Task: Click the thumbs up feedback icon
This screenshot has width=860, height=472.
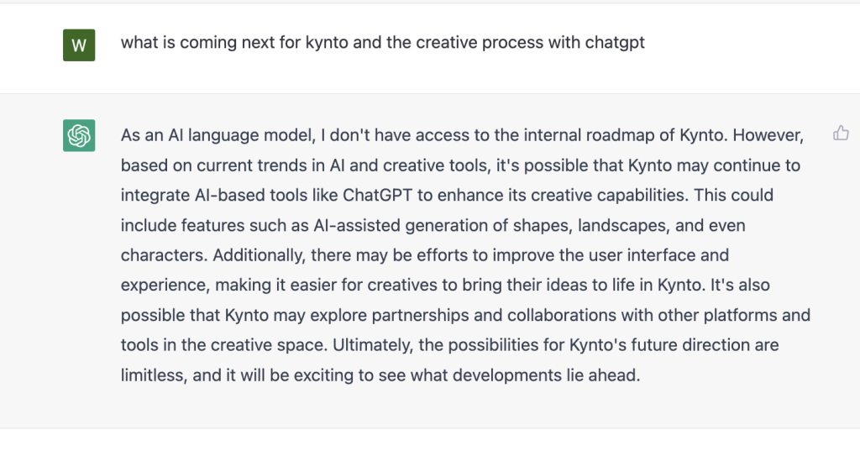Action: [x=841, y=134]
